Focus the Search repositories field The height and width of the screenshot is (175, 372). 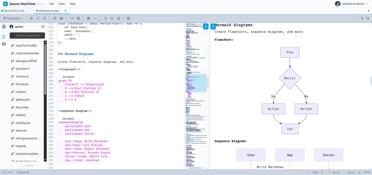pyautogui.click(x=27, y=36)
